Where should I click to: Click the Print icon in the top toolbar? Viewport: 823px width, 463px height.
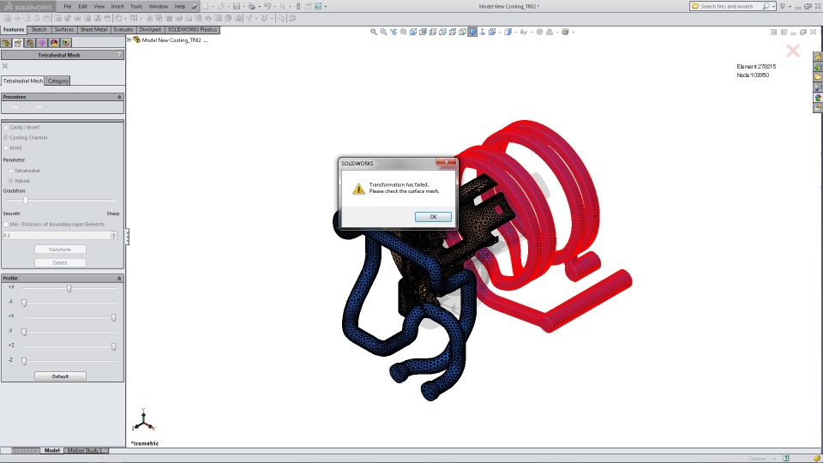point(252,6)
